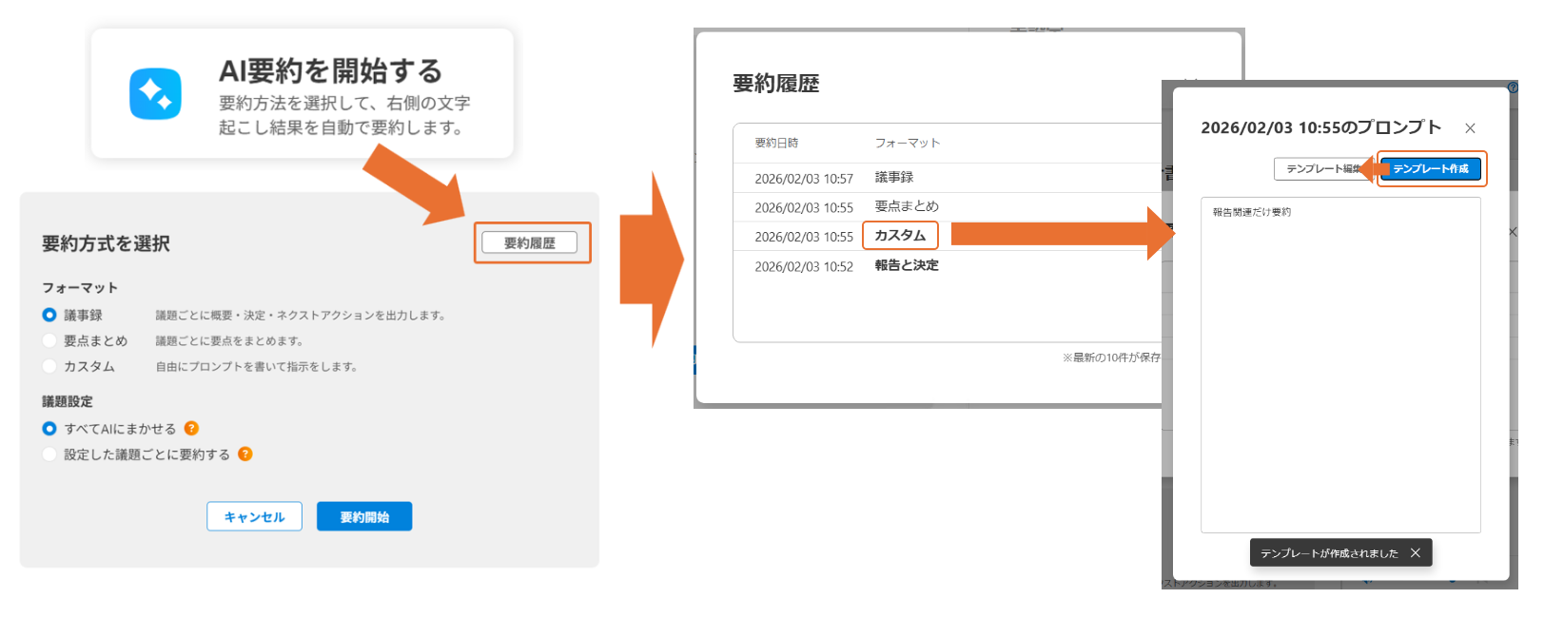
Task: Enable すべてAIにまかせる agenda setting
Action: [x=49, y=429]
